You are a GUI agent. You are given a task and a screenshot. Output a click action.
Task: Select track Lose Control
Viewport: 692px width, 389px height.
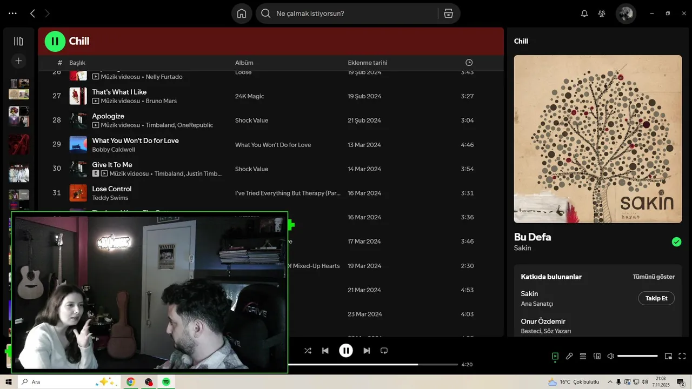(111, 189)
